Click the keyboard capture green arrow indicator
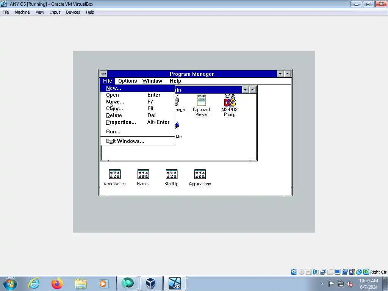 tap(366, 272)
